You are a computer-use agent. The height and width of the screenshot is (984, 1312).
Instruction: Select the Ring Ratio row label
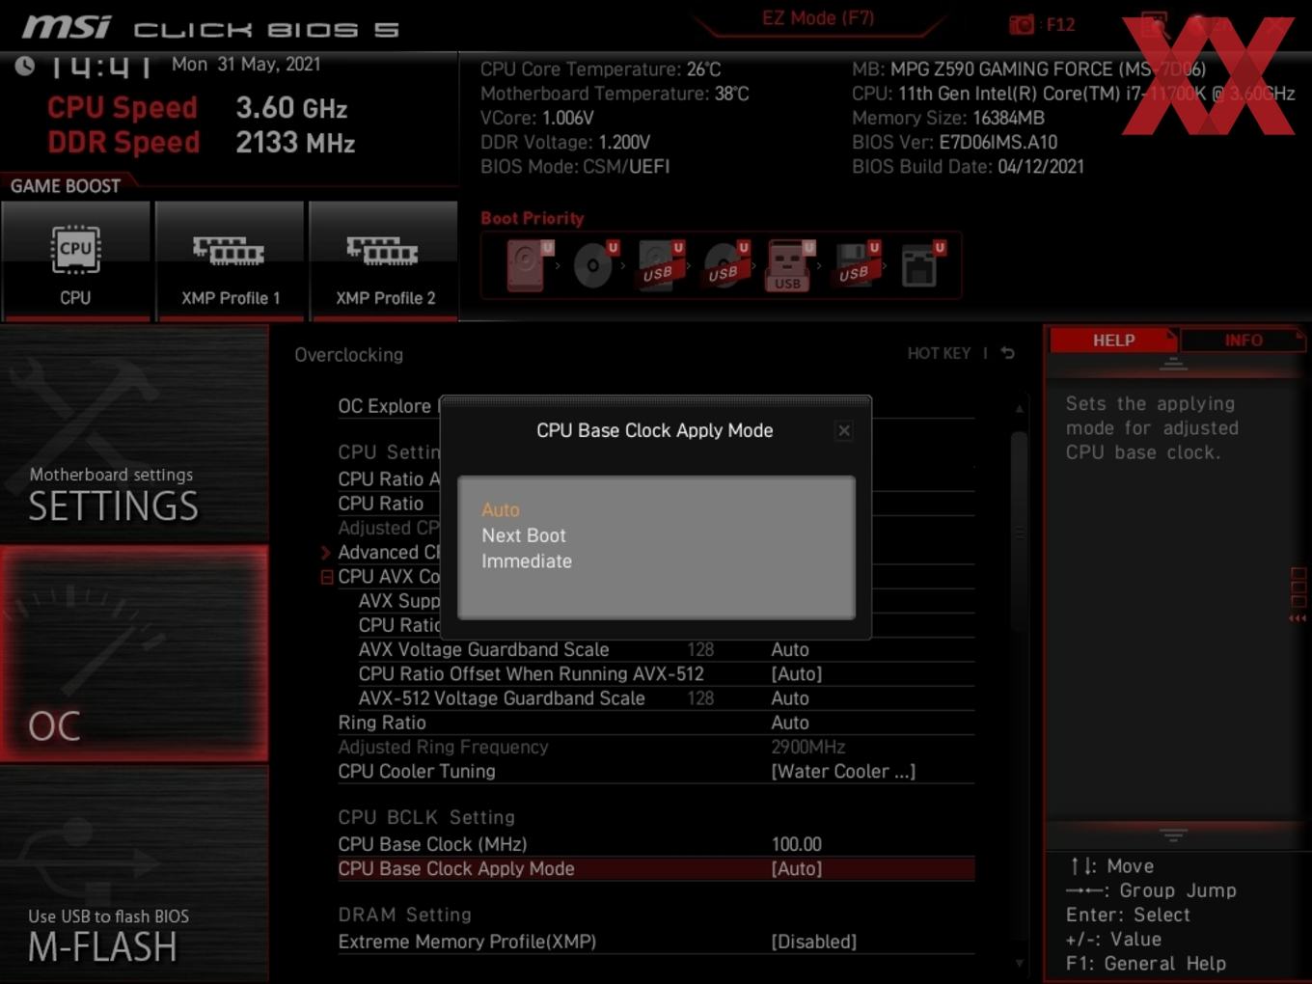tap(382, 723)
